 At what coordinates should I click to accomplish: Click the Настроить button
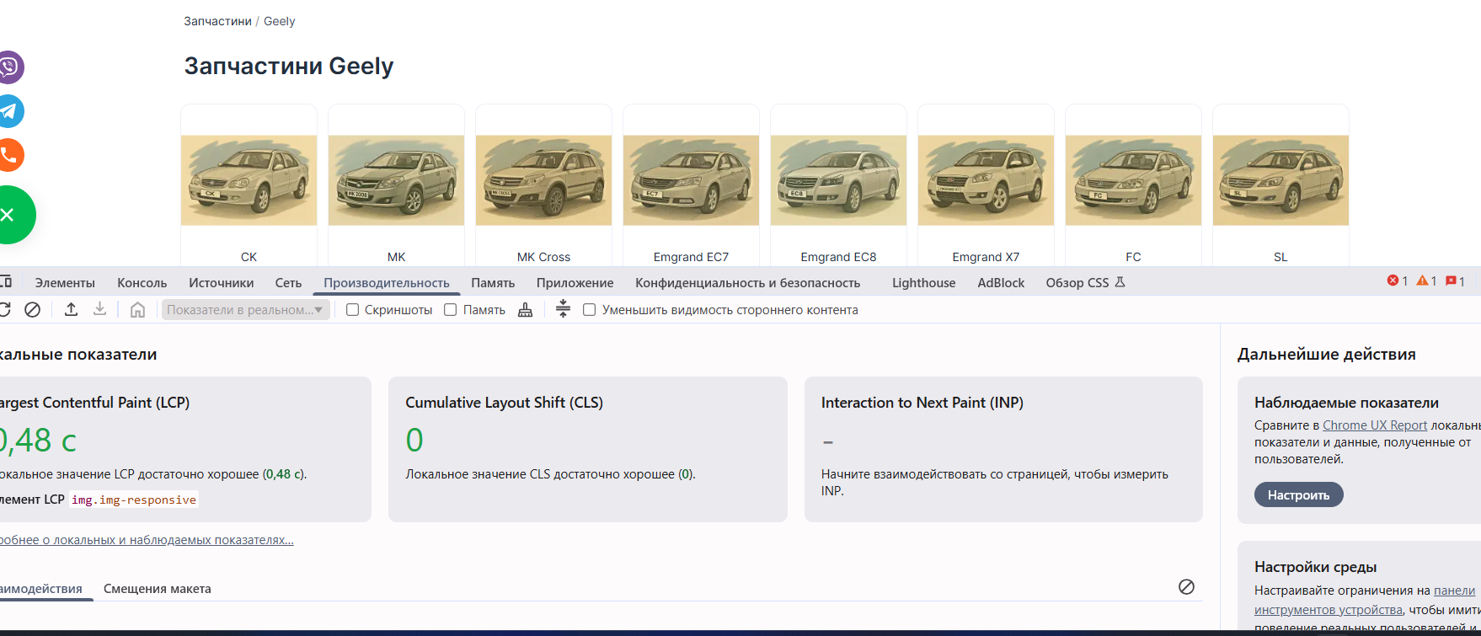[1299, 494]
